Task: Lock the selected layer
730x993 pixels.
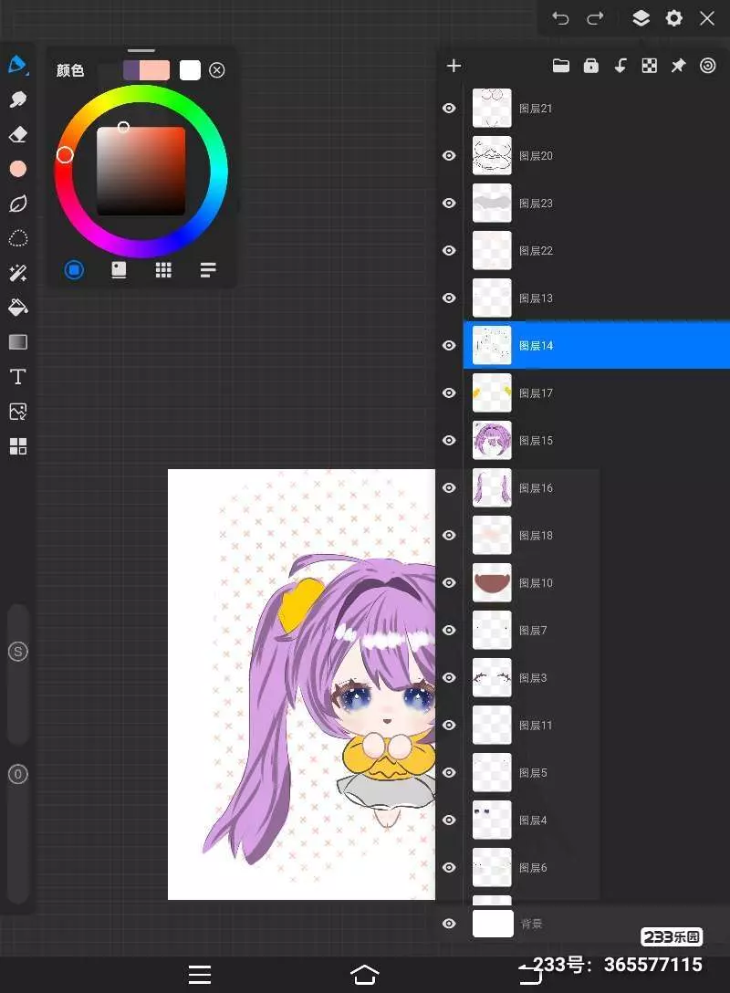Action: (x=590, y=66)
